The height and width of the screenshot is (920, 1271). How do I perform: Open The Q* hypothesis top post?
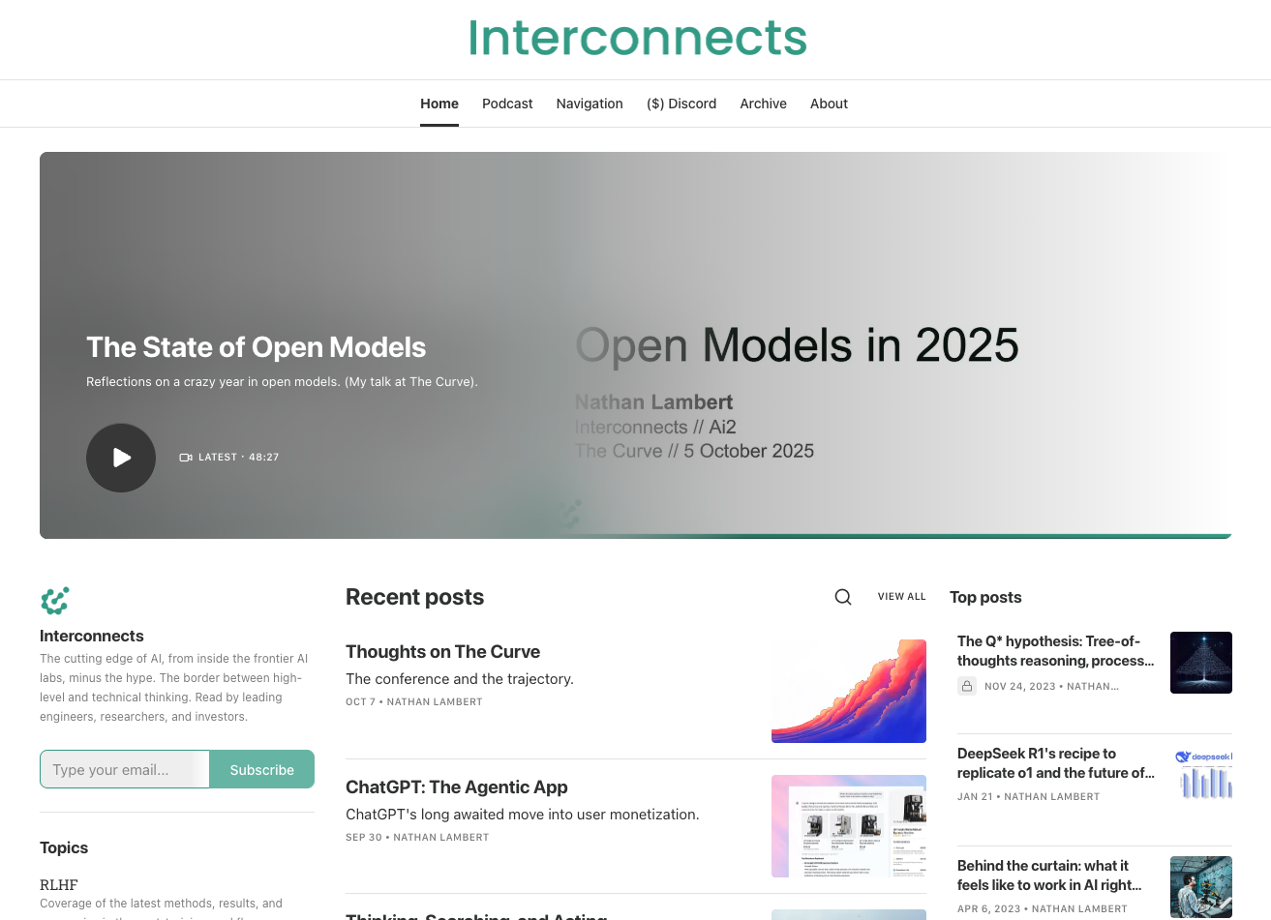[1055, 651]
